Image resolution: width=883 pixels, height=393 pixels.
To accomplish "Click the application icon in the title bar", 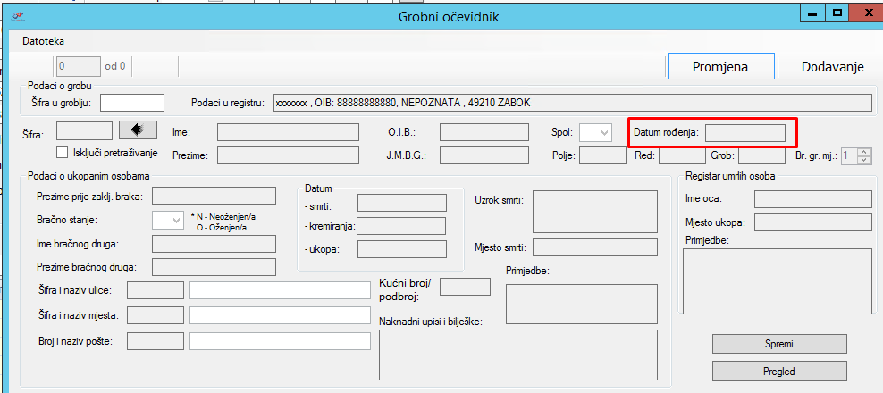I will point(15,15).
